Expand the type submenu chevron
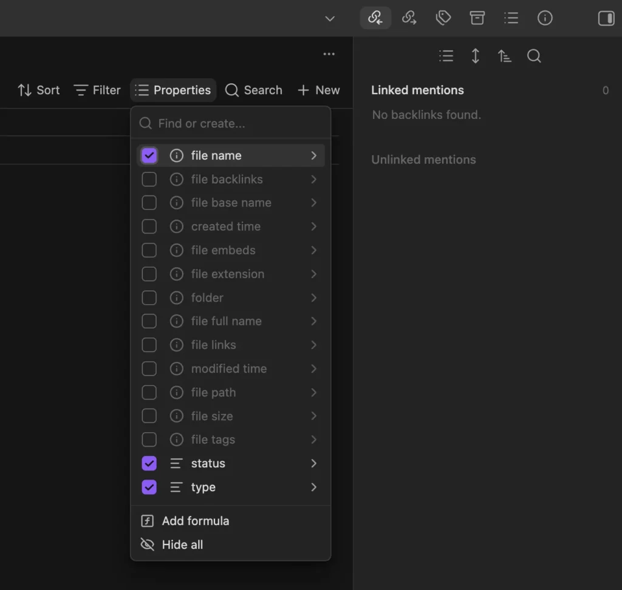622x590 pixels. (x=314, y=487)
